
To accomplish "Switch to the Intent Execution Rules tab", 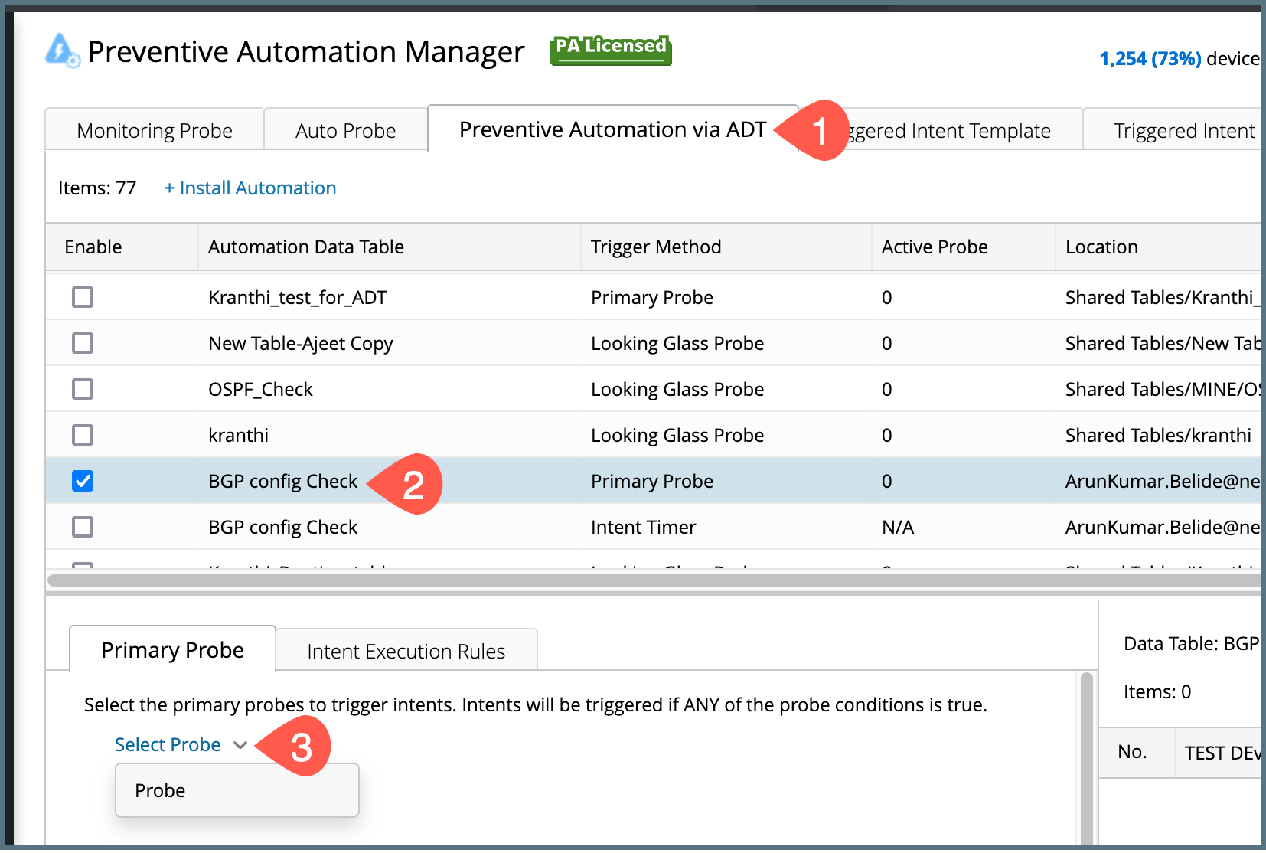I will (x=406, y=651).
